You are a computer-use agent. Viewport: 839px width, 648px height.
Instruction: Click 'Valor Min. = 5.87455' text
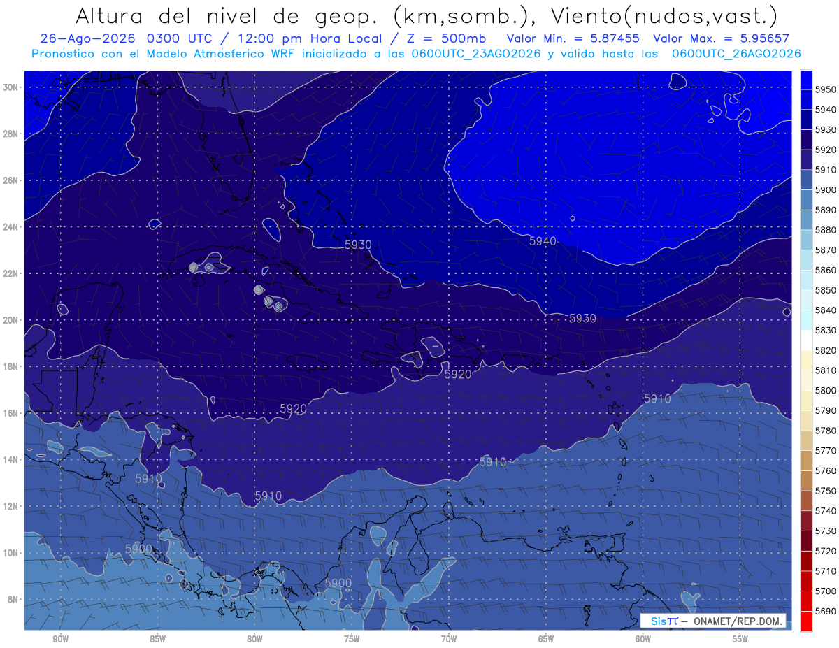pyautogui.click(x=573, y=39)
